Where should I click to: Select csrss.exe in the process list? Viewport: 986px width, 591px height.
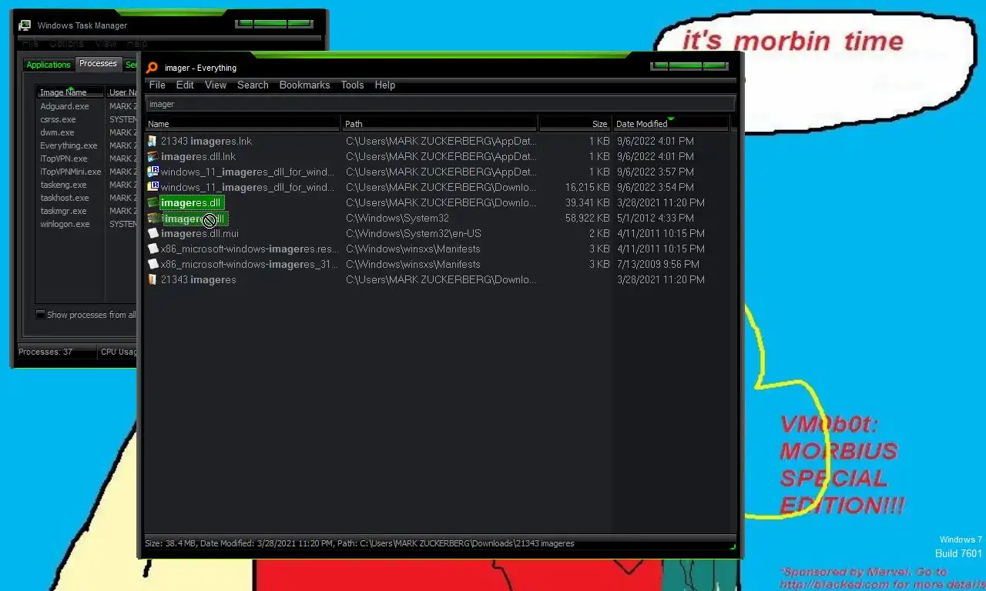tap(58, 120)
